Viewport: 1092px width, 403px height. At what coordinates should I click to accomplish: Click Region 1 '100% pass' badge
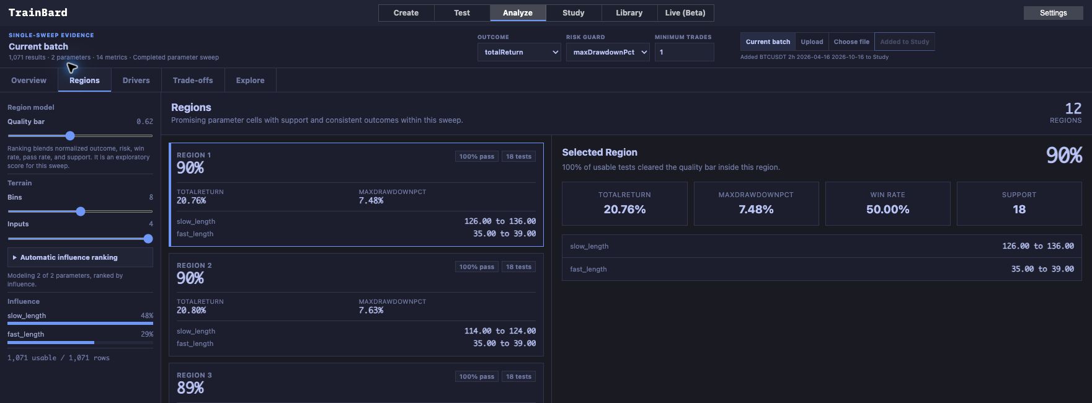coord(477,157)
